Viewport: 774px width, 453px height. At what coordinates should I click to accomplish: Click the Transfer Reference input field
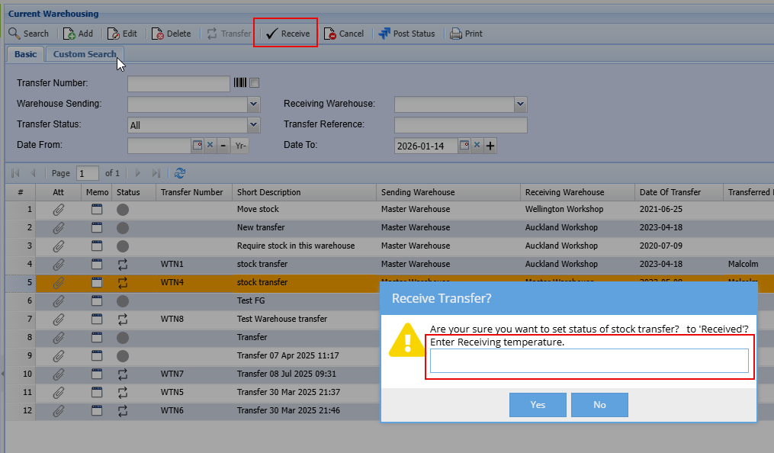461,125
